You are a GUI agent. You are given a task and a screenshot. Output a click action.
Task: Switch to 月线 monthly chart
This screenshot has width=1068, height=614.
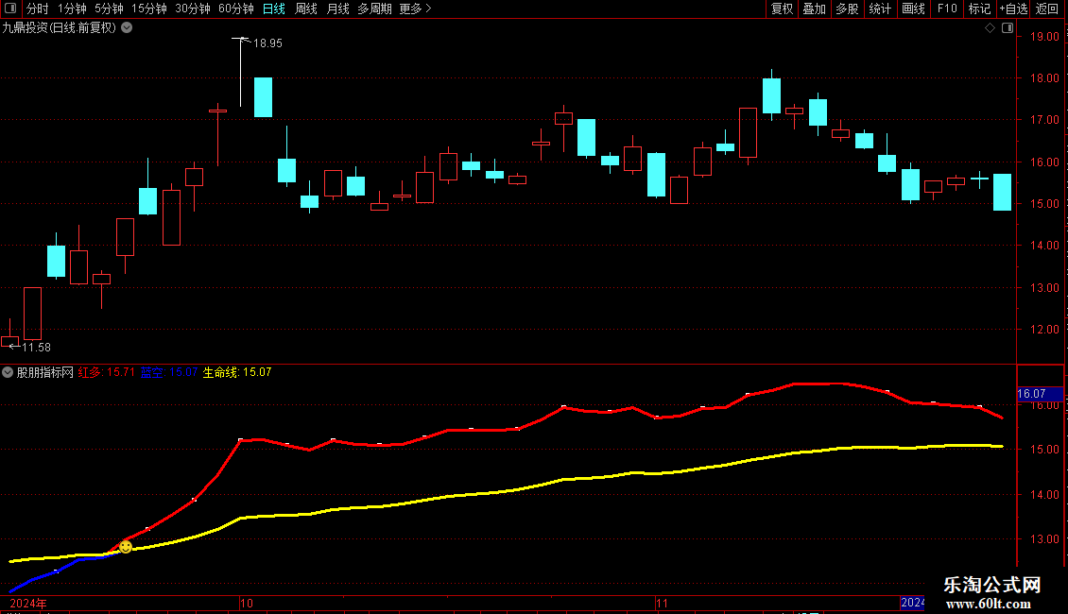pos(337,9)
